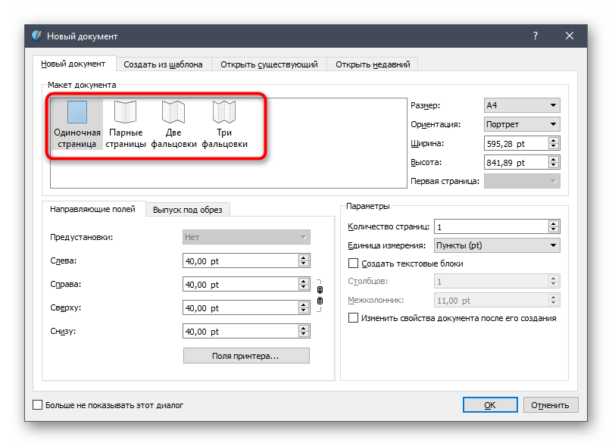
Task: Open the Предустановки dropdown
Action: [246, 237]
